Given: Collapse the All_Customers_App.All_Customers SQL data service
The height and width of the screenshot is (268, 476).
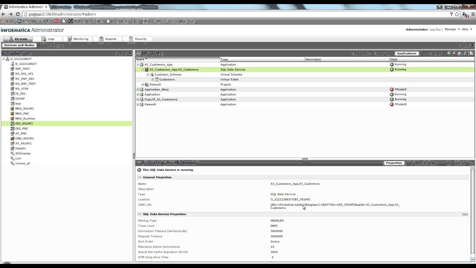Looking at the screenshot, I should coord(143,70).
